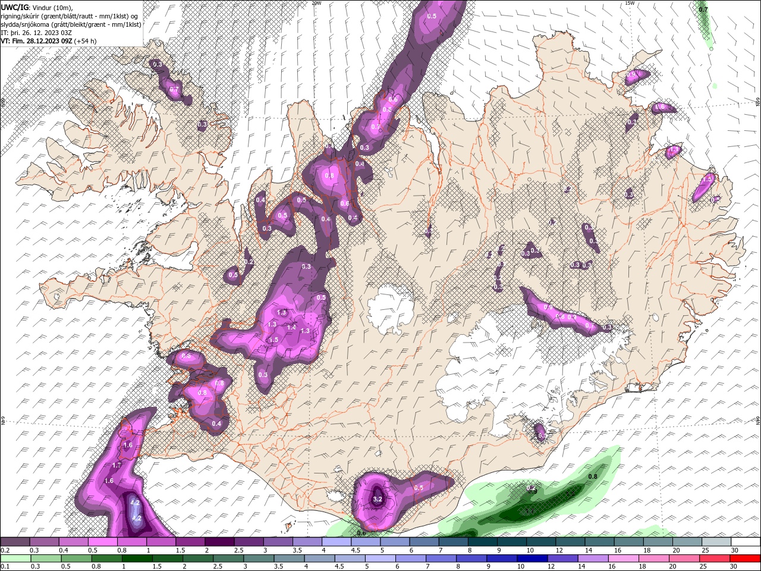The height and width of the screenshot is (571, 761).
Task: Pick the lower legend swatch labeled 2.5
Action: click(228, 559)
